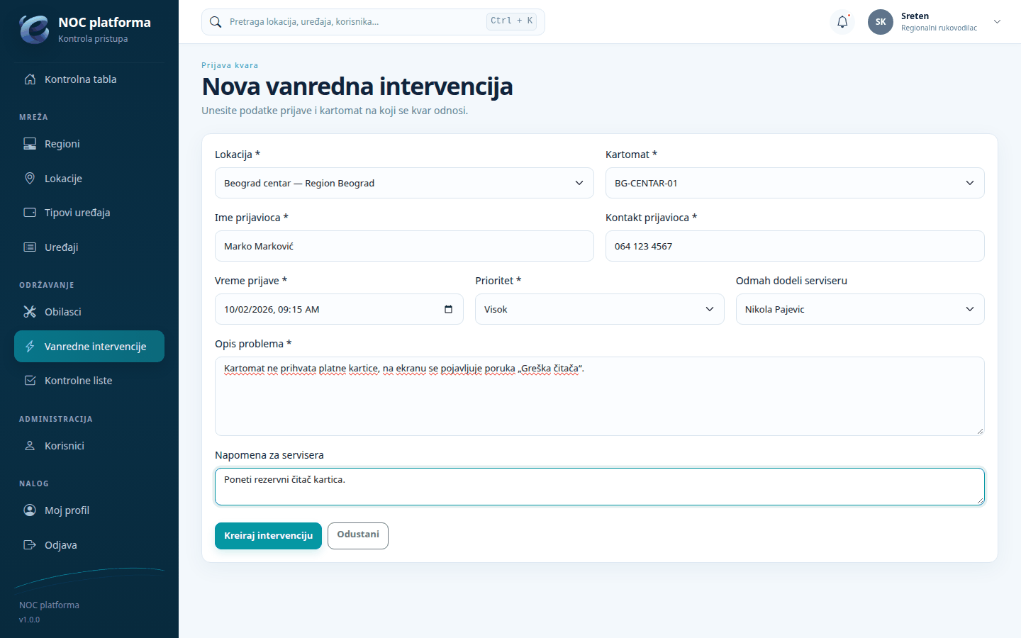
Task: Select the Odjava menu label
Action: pyautogui.click(x=61, y=545)
